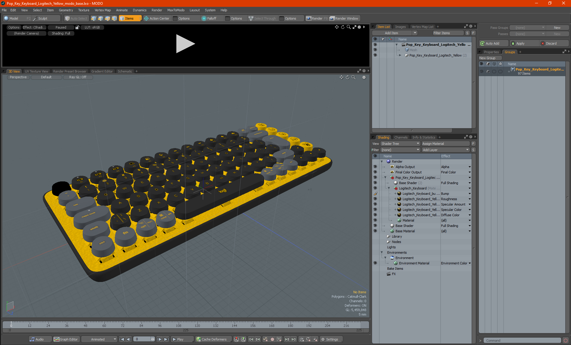
Task: Jump to first frame
Action: point(122,339)
